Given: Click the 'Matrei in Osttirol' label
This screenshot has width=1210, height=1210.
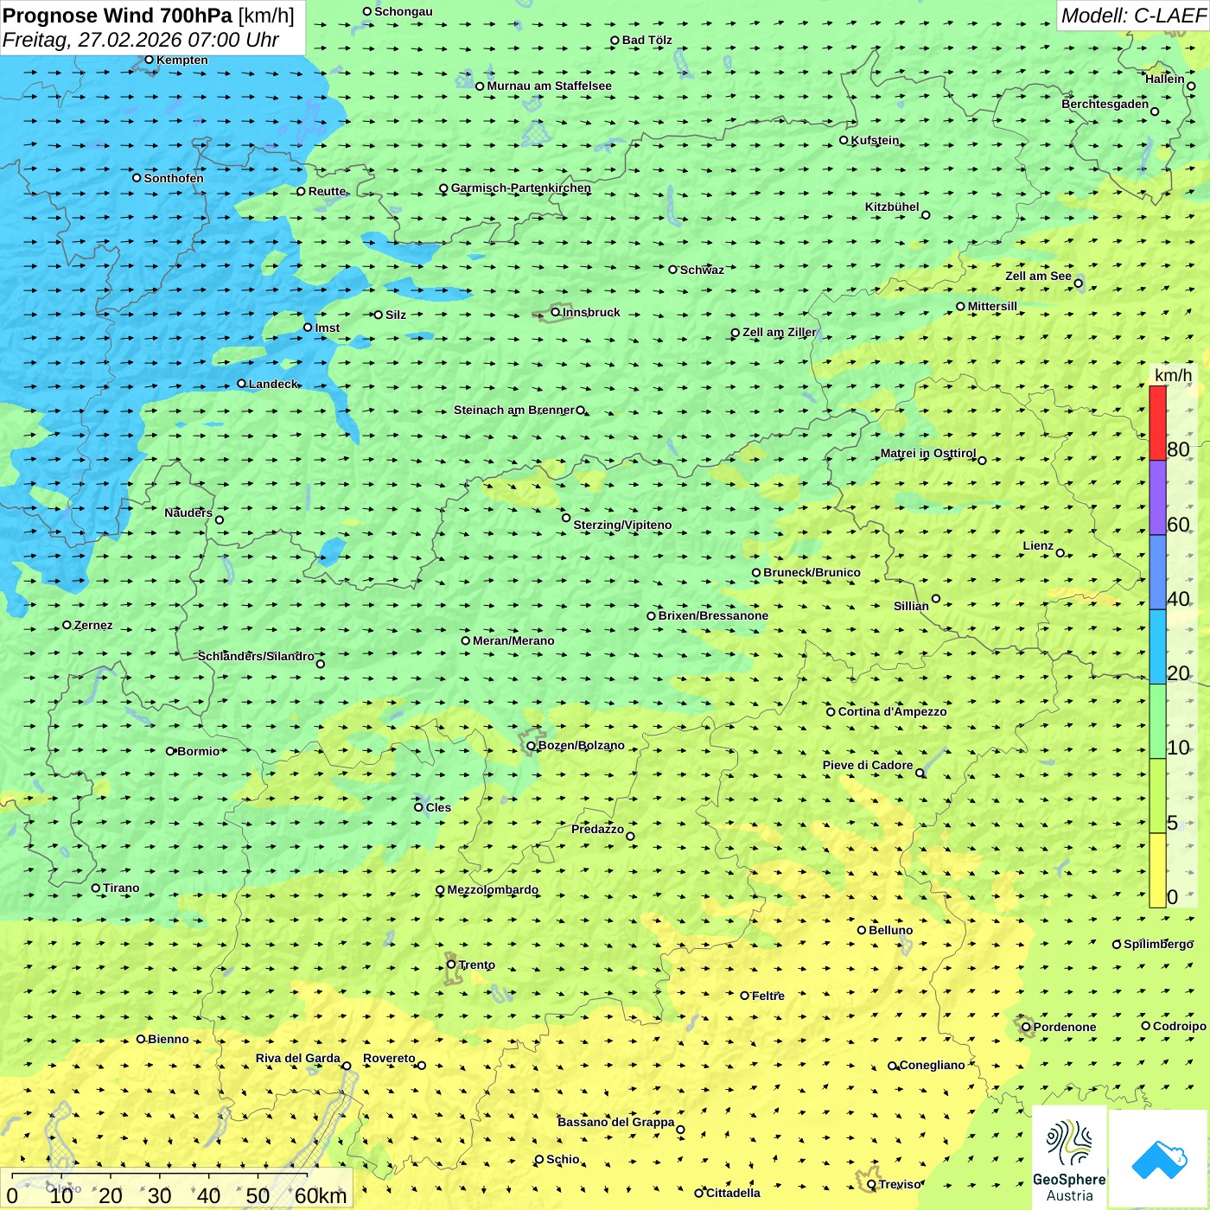Looking at the screenshot, I should point(928,453).
